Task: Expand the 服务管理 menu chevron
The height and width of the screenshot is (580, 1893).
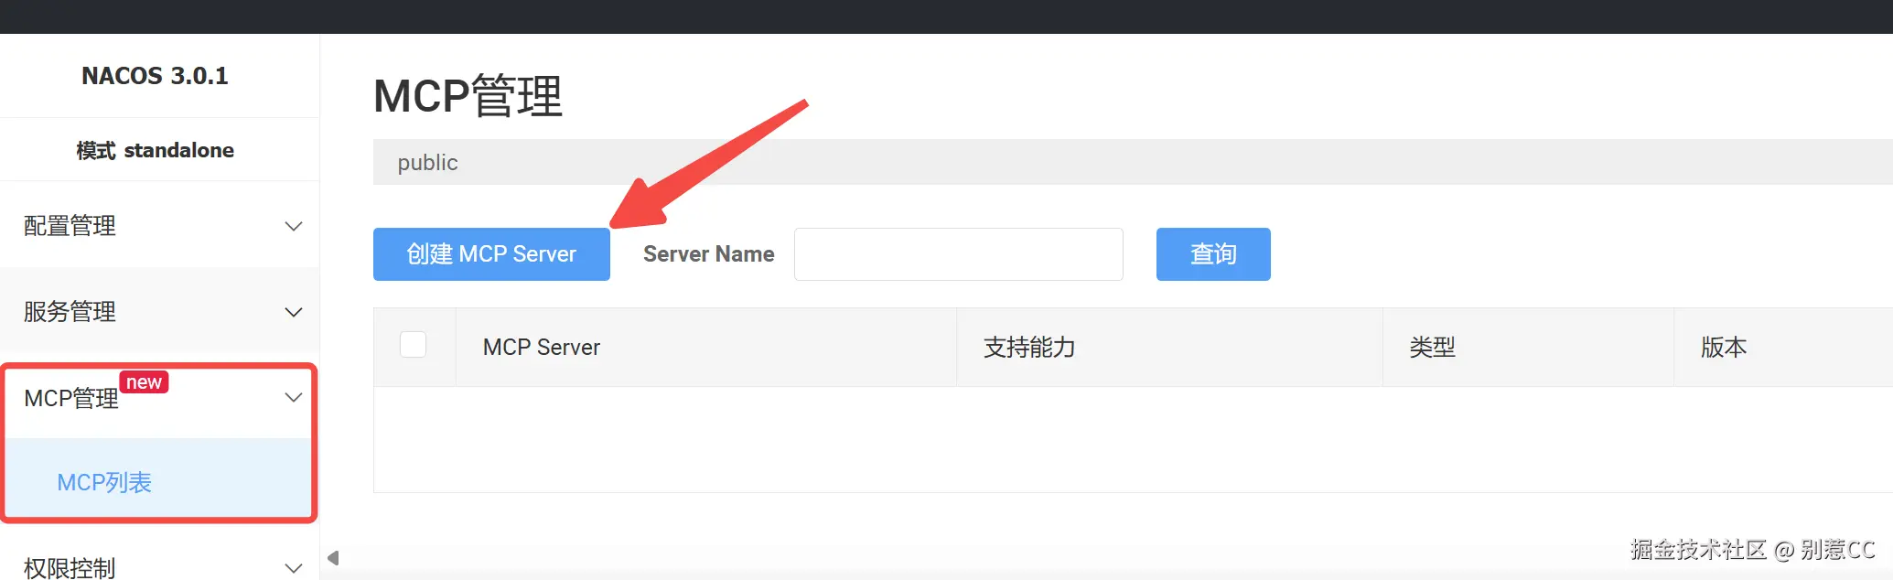Action: (294, 312)
